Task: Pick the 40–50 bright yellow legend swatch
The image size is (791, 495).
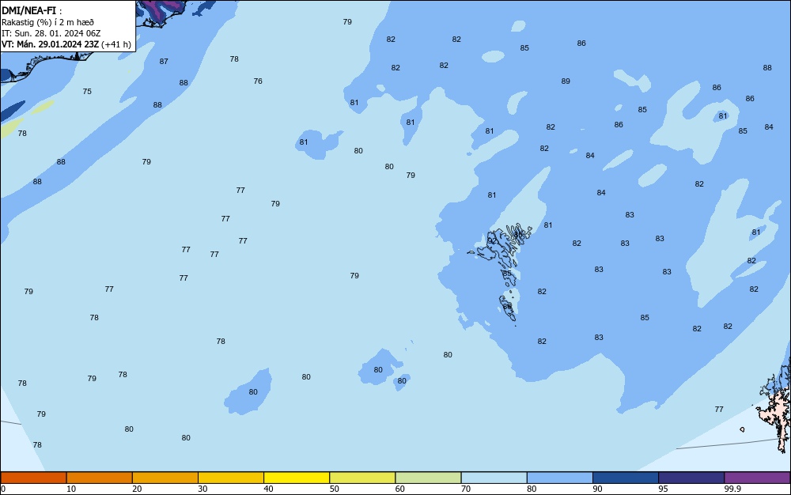Action: tap(297, 478)
